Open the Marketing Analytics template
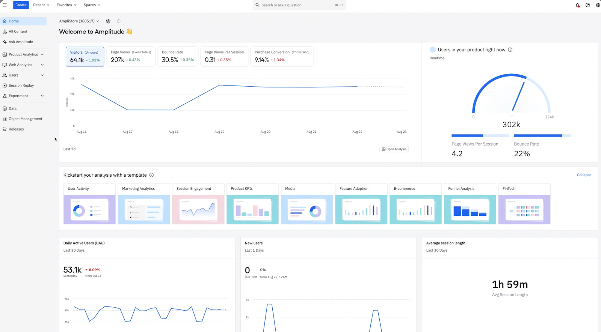Image resolution: width=601 pixels, height=332 pixels. 144,204
